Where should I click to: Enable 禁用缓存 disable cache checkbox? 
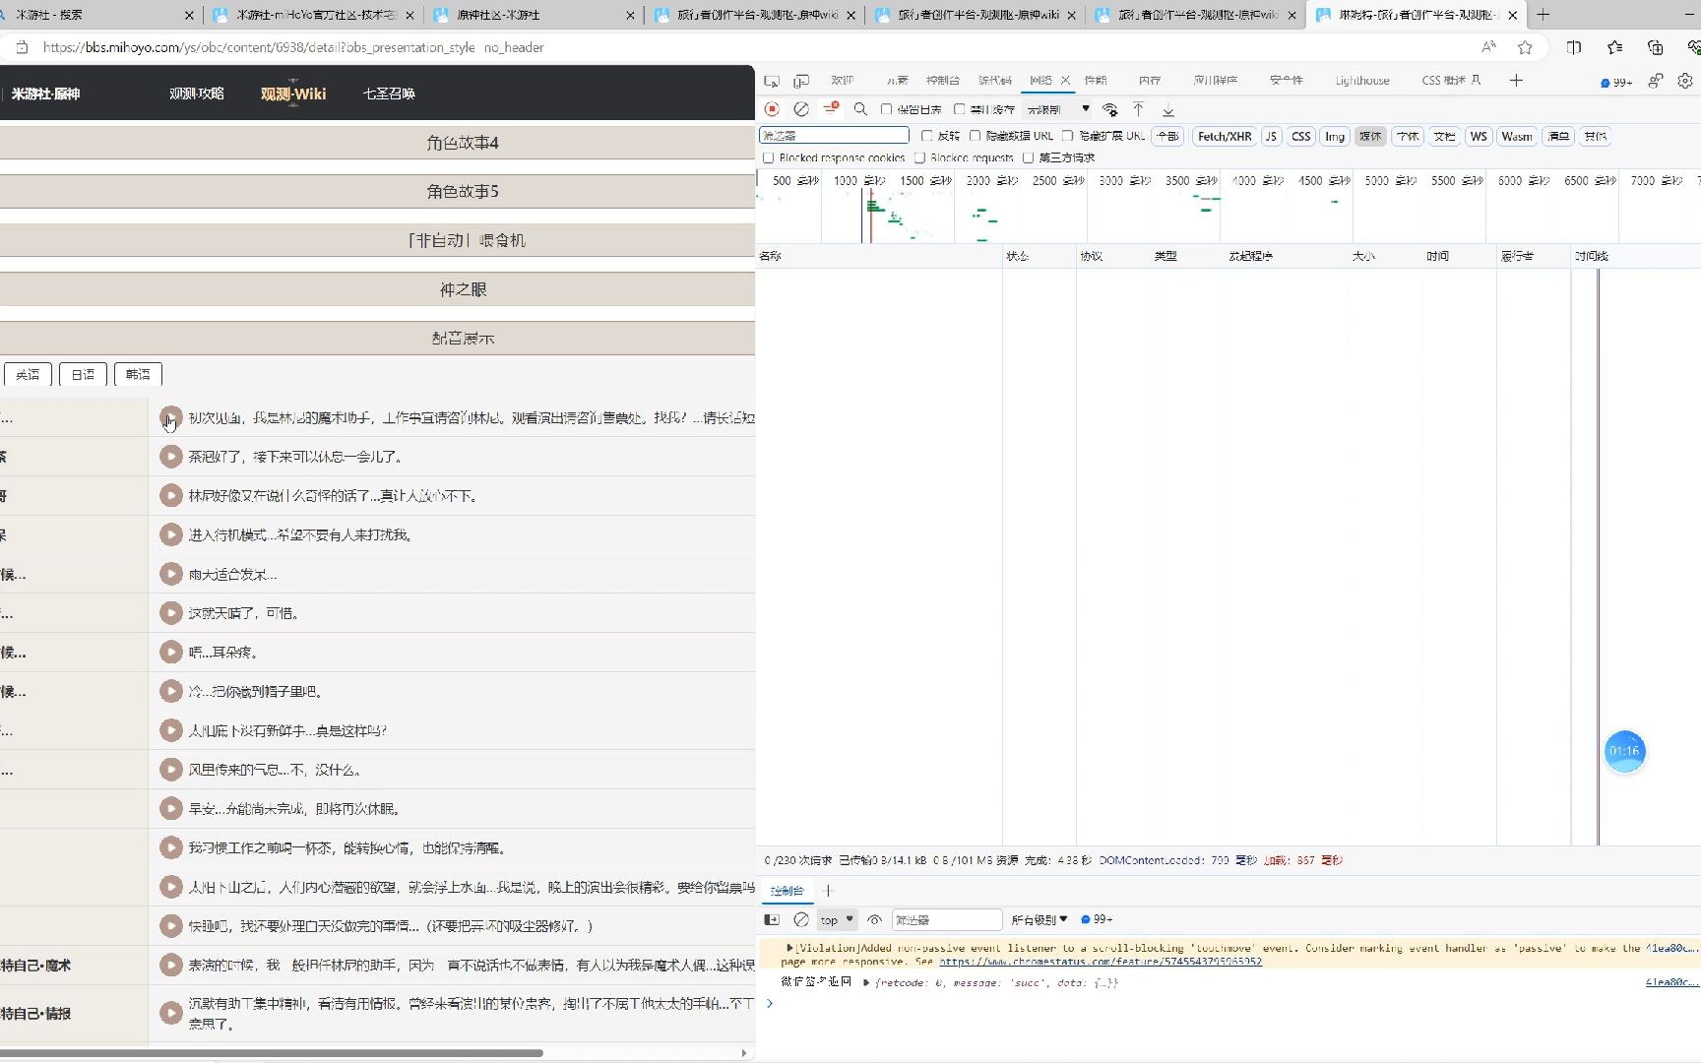959,109
